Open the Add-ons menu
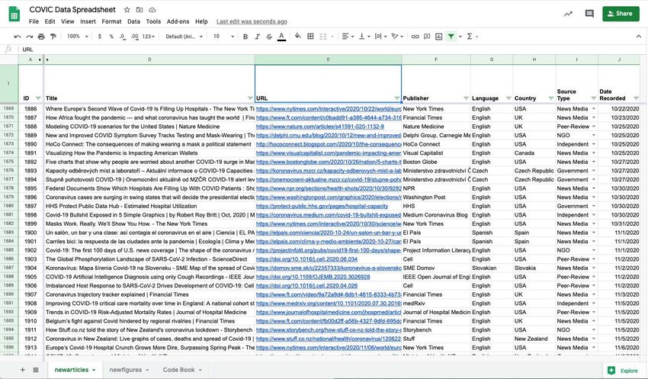Image resolution: width=648 pixels, height=379 pixels. 178,21
